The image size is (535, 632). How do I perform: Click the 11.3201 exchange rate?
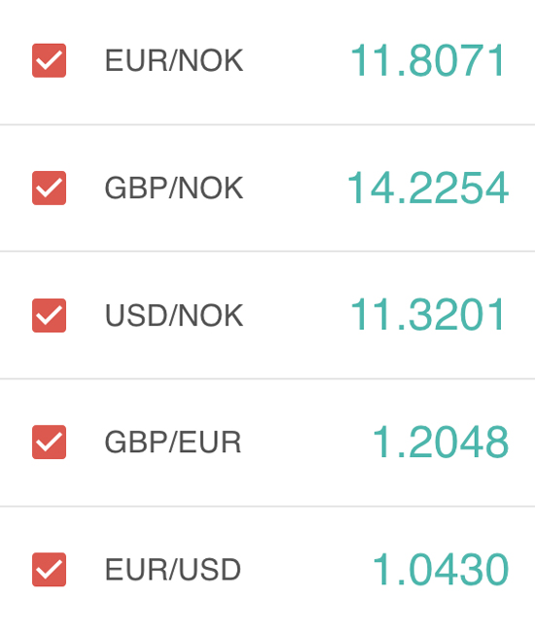(x=427, y=314)
